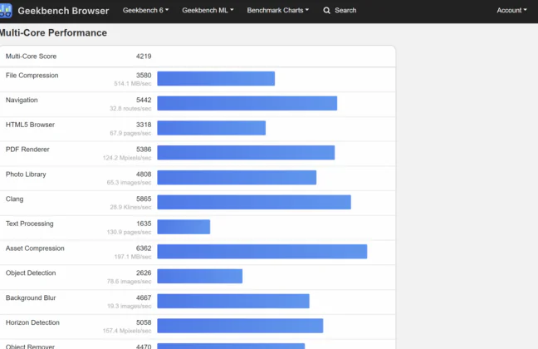The width and height of the screenshot is (538, 349).
Task: Click the Clang score bar
Action: point(254,202)
